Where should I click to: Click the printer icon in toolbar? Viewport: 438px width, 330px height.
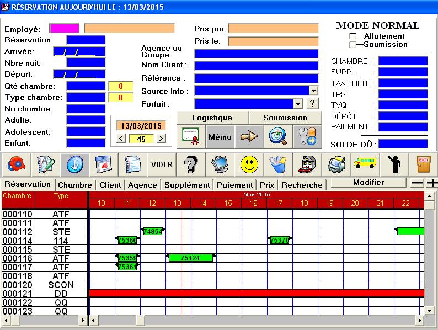336,164
